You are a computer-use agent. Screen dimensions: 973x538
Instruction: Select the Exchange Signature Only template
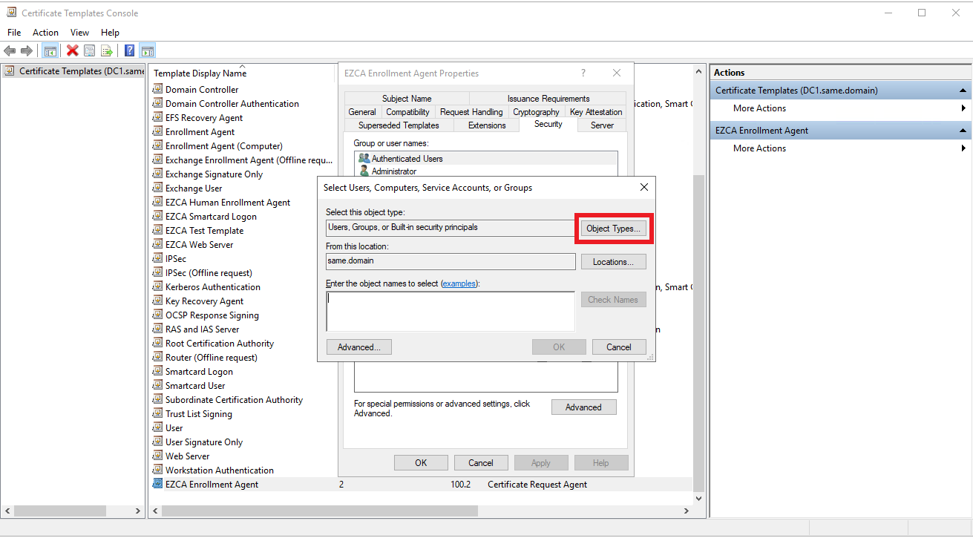pos(214,174)
